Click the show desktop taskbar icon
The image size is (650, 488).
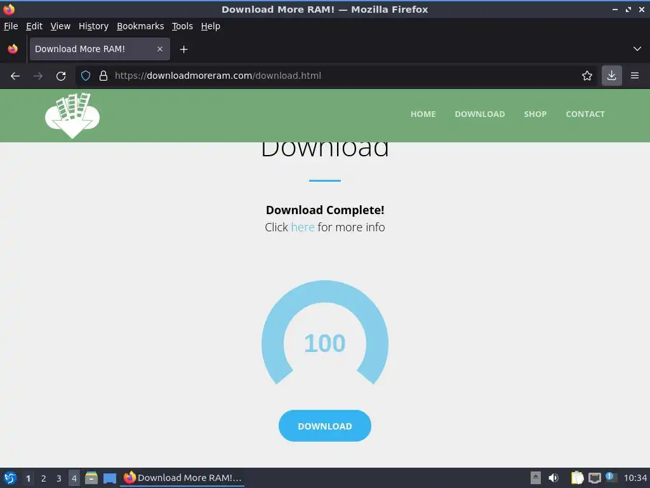point(109,478)
